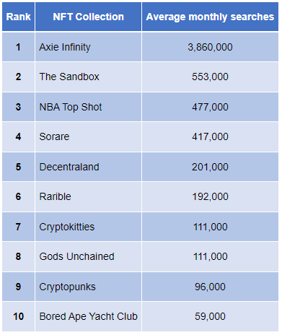Click the Cryptopunks collection cell
The image size is (282, 335).
[x=88, y=287]
